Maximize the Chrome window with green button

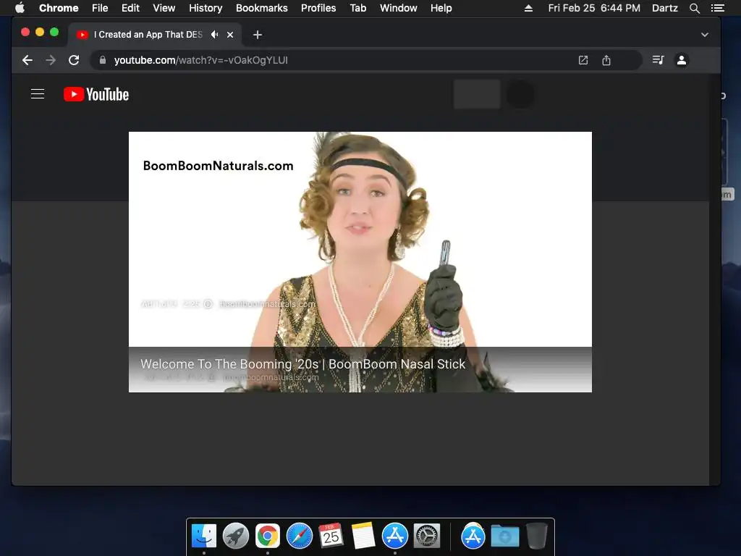pyautogui.click(x=54, y=32)
